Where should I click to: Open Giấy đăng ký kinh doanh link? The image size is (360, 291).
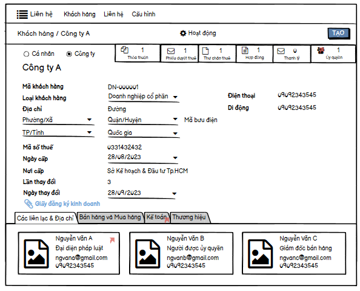click(x=67, y=204)
